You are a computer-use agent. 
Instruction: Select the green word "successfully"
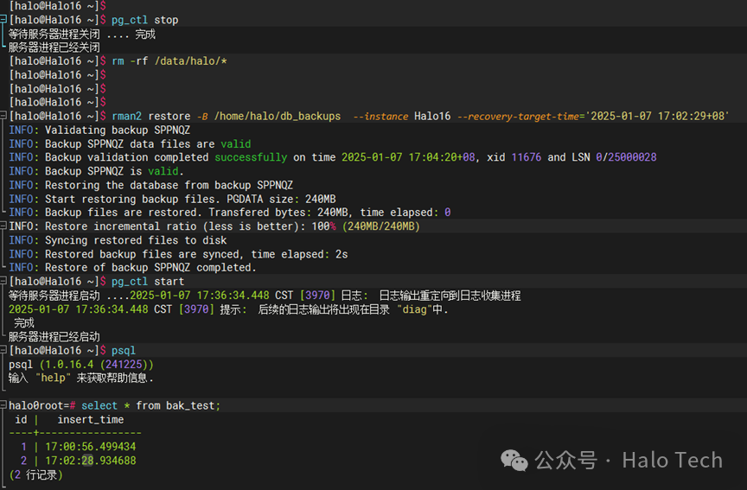(251, 157)
